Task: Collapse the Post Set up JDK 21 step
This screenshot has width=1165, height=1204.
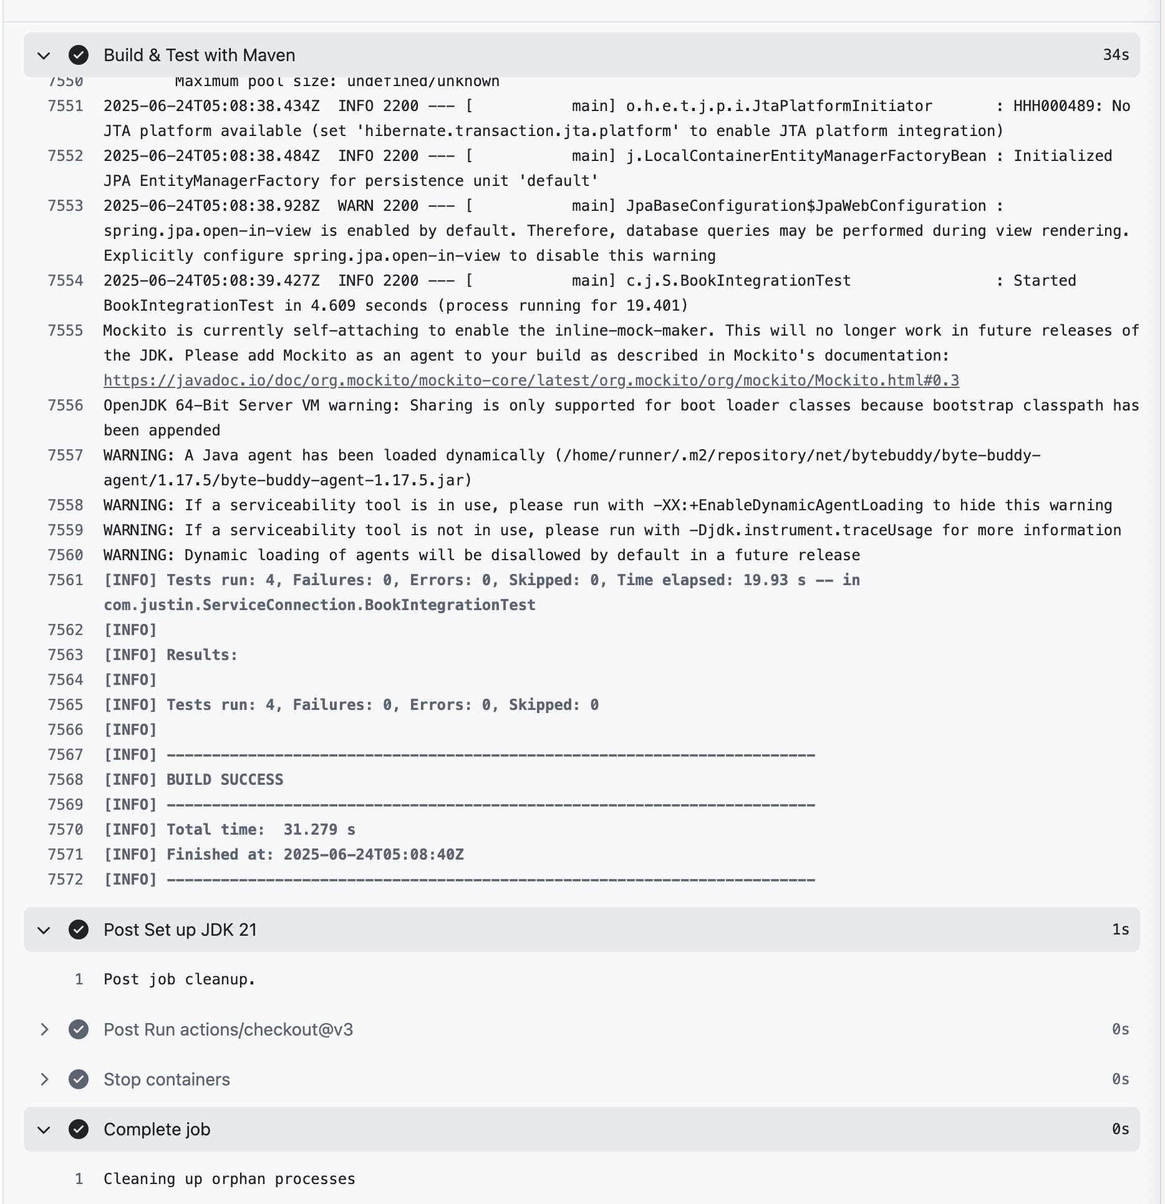Action: (44, 930)
